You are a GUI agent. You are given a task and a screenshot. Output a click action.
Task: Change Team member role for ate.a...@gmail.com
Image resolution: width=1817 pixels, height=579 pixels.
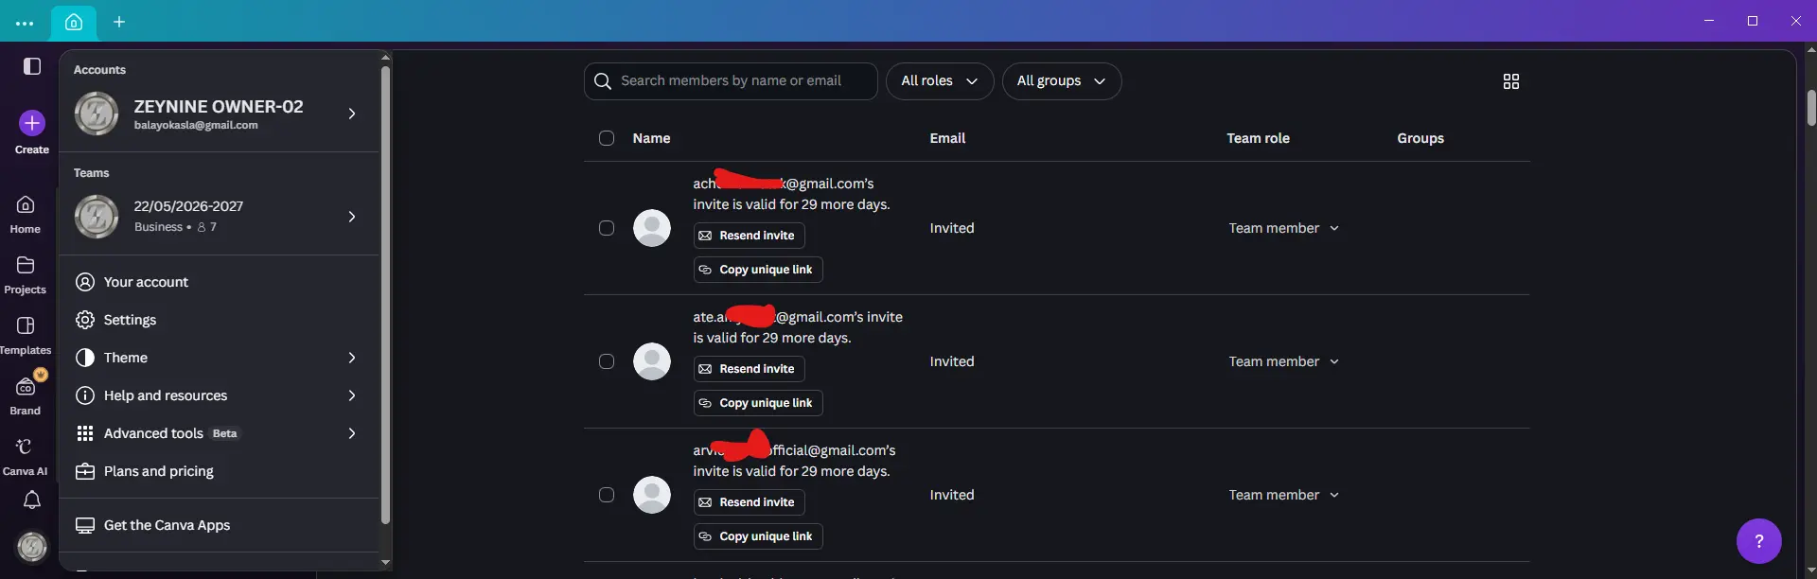(1284, 361)
